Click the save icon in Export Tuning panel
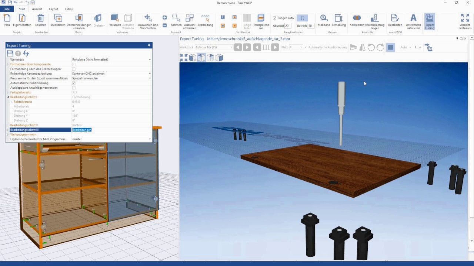 coord(10,54)
